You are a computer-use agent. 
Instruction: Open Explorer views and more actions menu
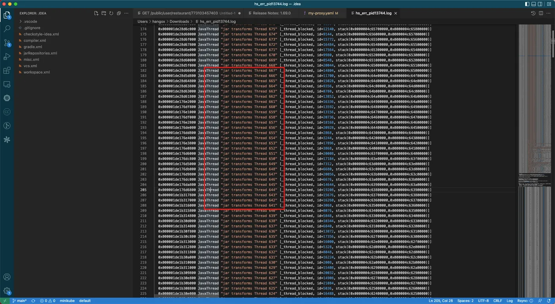tap(126, 13)
